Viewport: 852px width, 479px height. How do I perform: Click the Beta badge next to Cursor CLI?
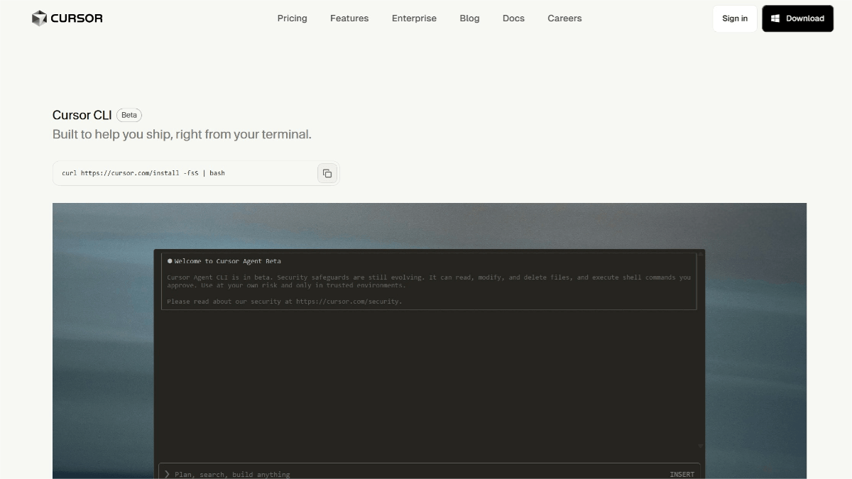click(x=129, y=114)
